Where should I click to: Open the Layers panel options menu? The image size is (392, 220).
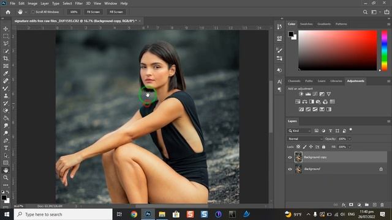(388, 121)
